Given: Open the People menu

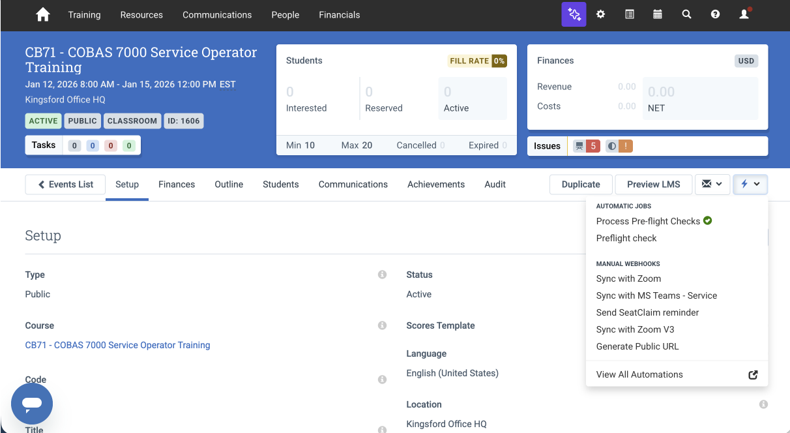Looking at the screenshot, I should coord(285,14).
